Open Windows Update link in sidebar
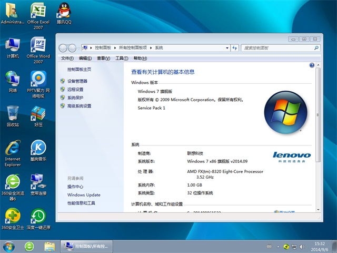Viewport: 337px width, 253px height. point(83,195)
